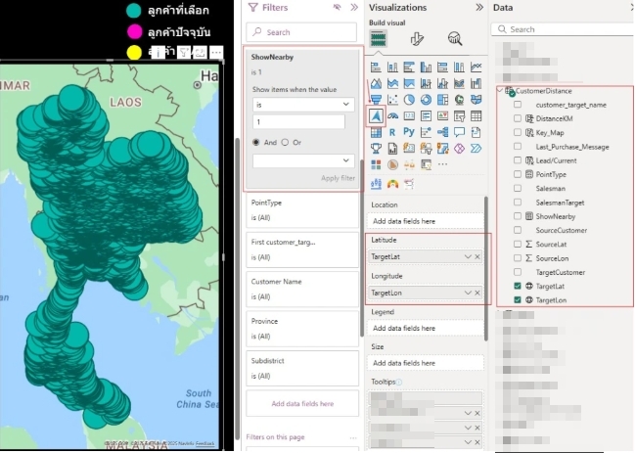Viewport: 636px width, 453px height.
Task: Select the Or radio button
Action: [285, 142]
